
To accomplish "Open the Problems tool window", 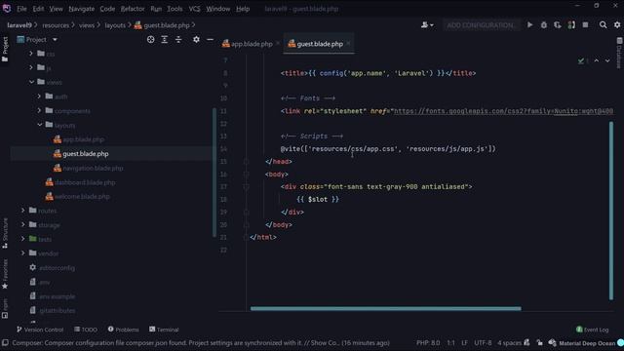I will [124, 330].
